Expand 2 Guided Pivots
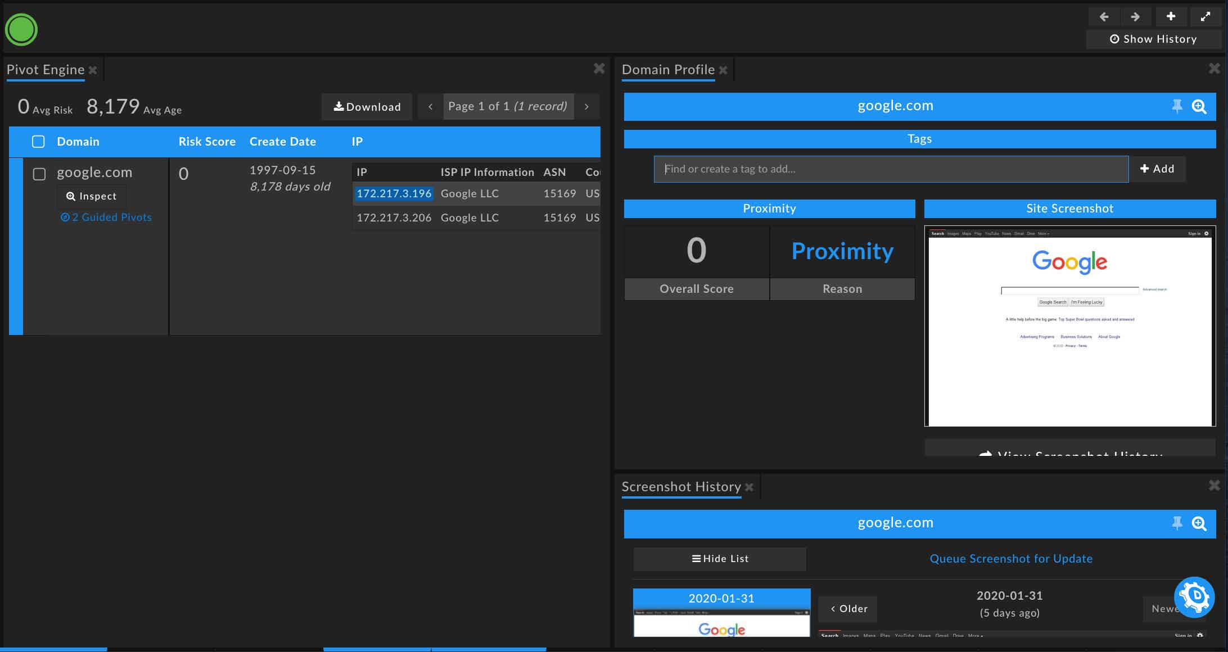1228x652 pixels. coord(106,218)
